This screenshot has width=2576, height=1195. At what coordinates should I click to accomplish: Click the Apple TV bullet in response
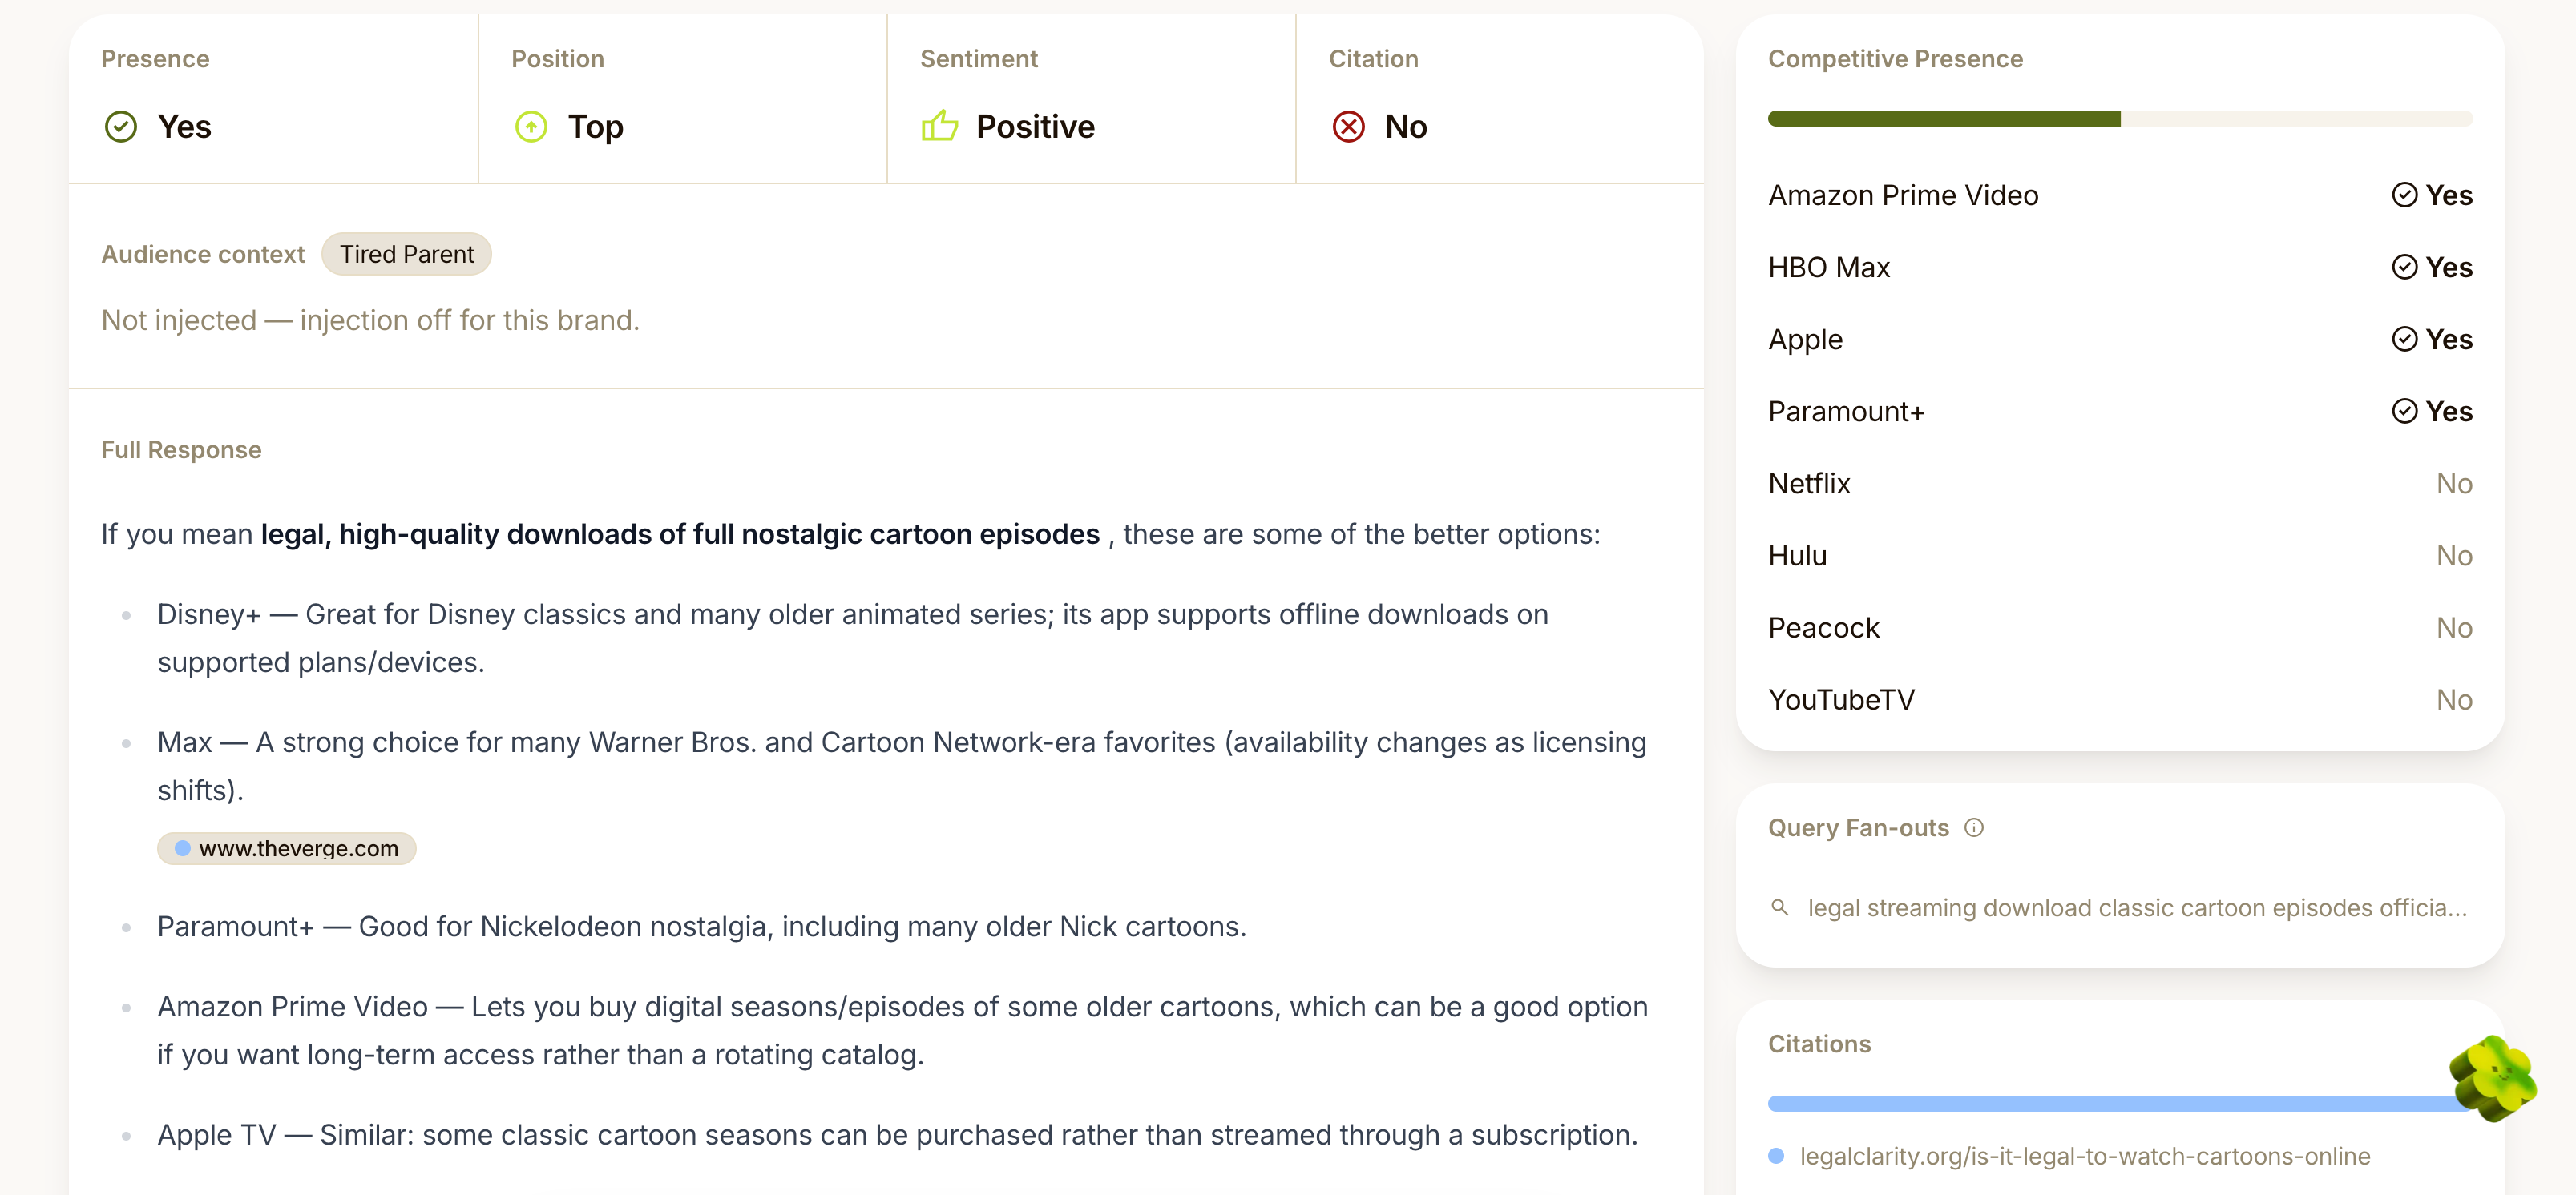(x=897, y=1135)
